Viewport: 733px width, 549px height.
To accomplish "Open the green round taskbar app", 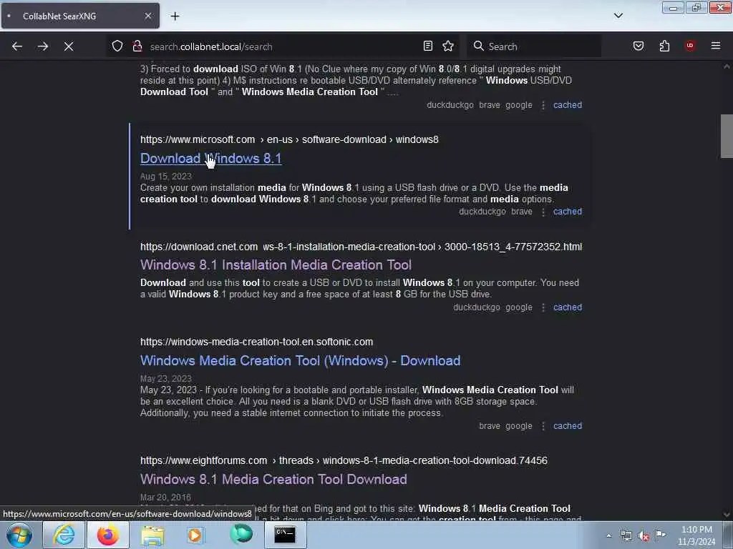I will coord(241,535).
